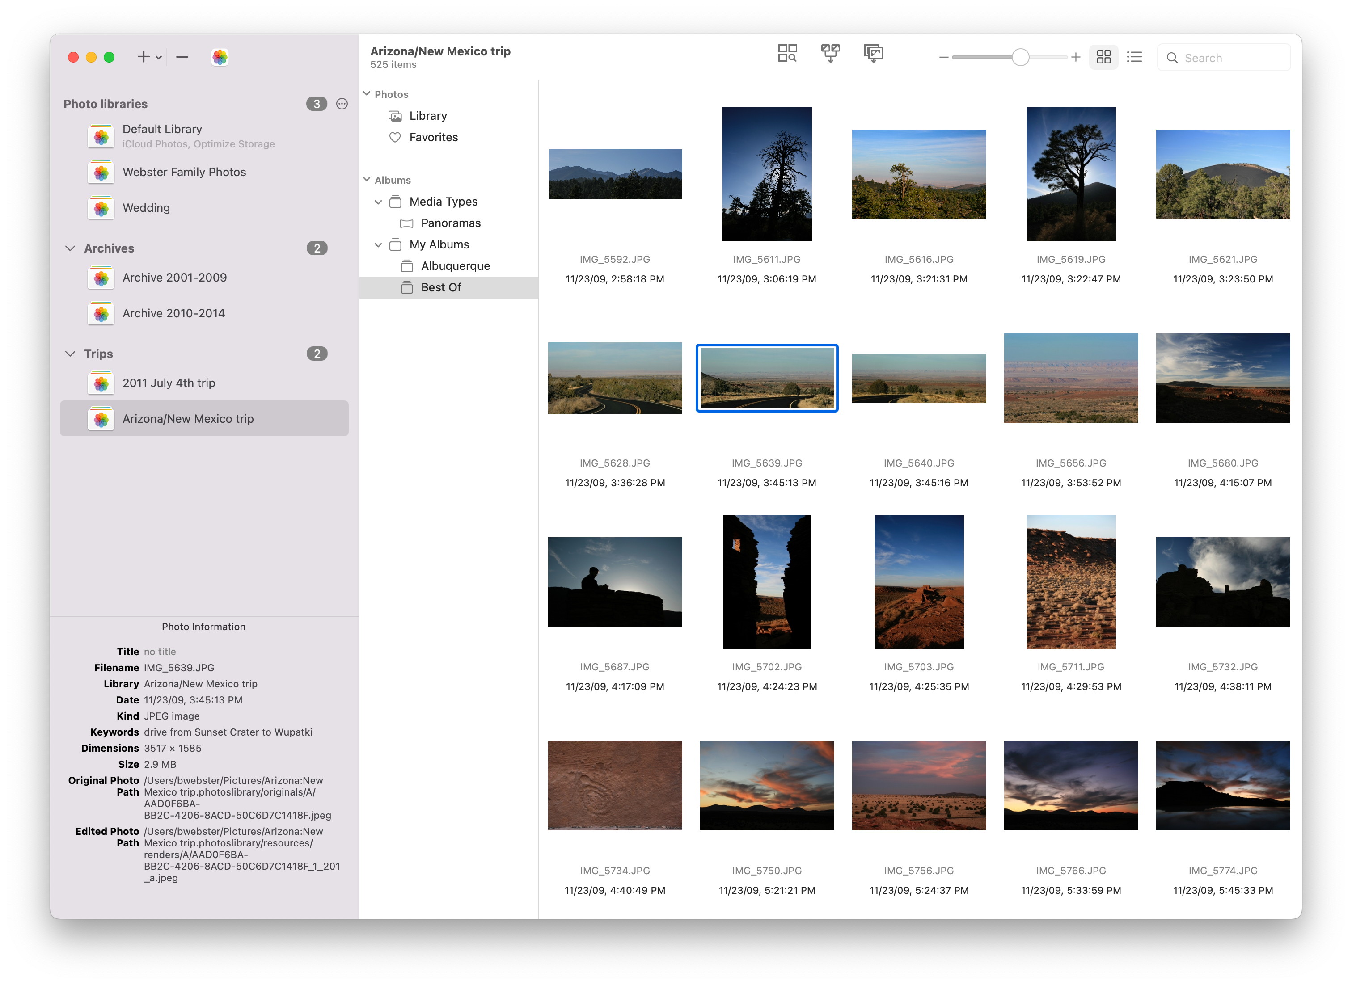
Task: Open the Favorites collection
Action: click(x=433, y=137)
